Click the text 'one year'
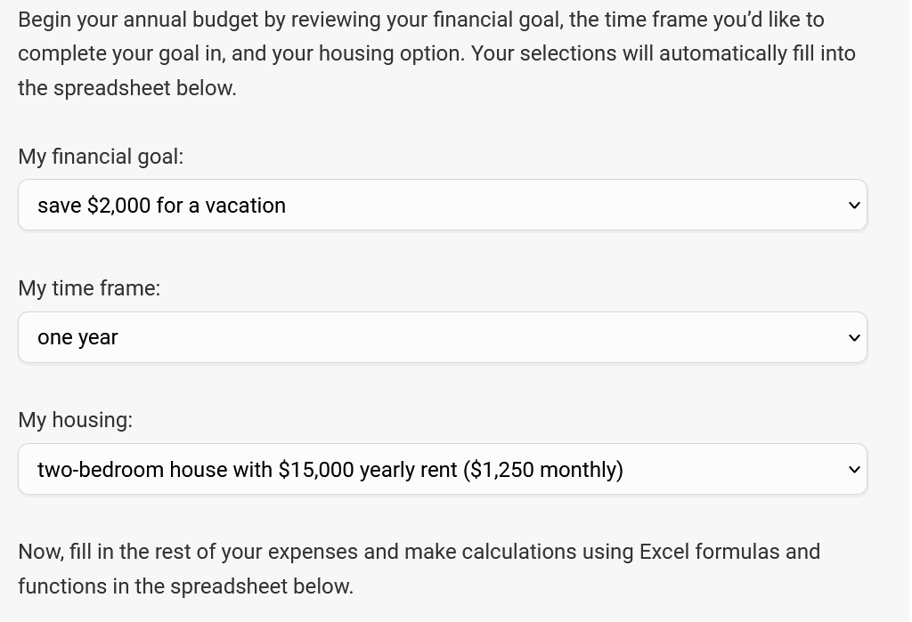The height and width of the screenshot is (622, 912). (77, 337)
